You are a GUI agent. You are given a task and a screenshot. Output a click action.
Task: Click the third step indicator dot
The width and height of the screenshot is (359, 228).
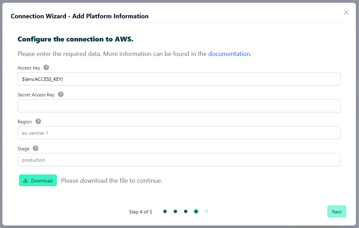(x=186, y=211)
